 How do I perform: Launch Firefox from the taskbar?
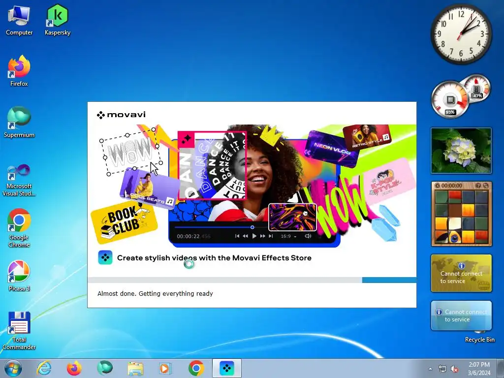pos(74,368)
